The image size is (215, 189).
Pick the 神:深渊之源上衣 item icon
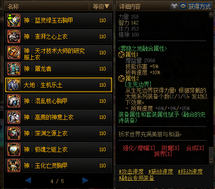point(14,133)
